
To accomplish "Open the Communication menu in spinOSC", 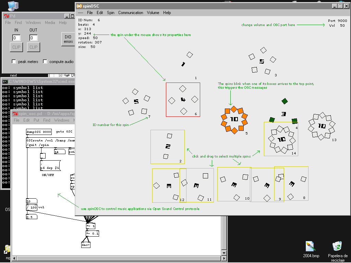I will click(x=131, y=13).
